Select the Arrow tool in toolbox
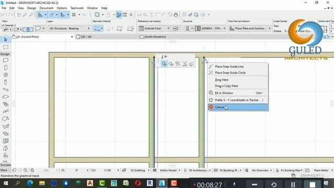The image size is (334, 188). (6, 40)
